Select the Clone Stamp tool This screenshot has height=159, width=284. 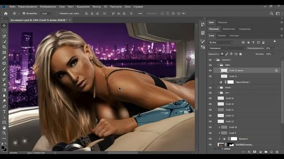pos(4,74)
